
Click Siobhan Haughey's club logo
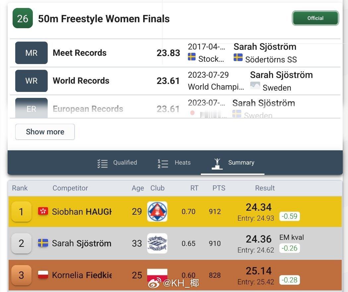(x=157, y=211)
